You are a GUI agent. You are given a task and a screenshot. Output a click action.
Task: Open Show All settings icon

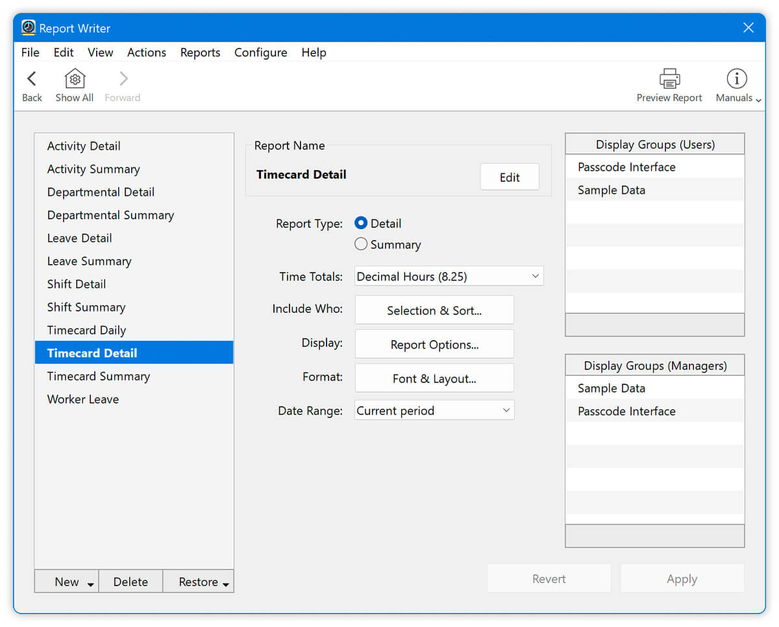(74, 77)
